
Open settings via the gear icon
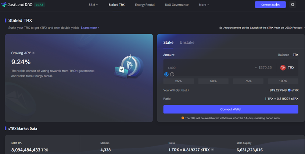point(293,5)
